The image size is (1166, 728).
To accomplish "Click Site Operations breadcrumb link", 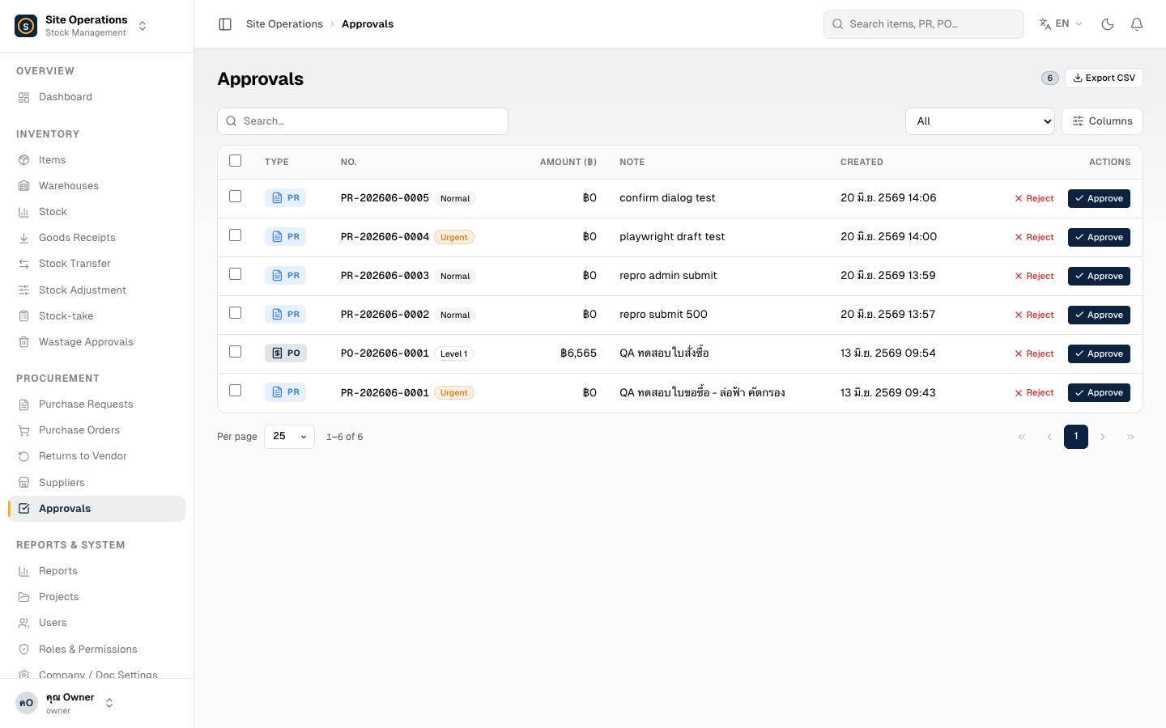I will pyautogui.click(x=284, y=24).
